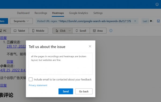
Task: Expand the Click heatmap type dropdown arrow
Action: 69,31
